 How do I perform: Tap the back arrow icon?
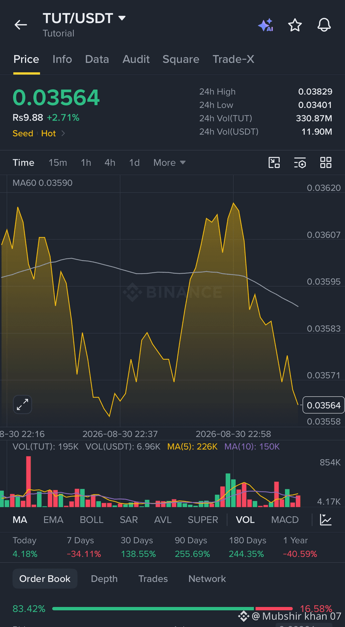click(x=21, y=25)
